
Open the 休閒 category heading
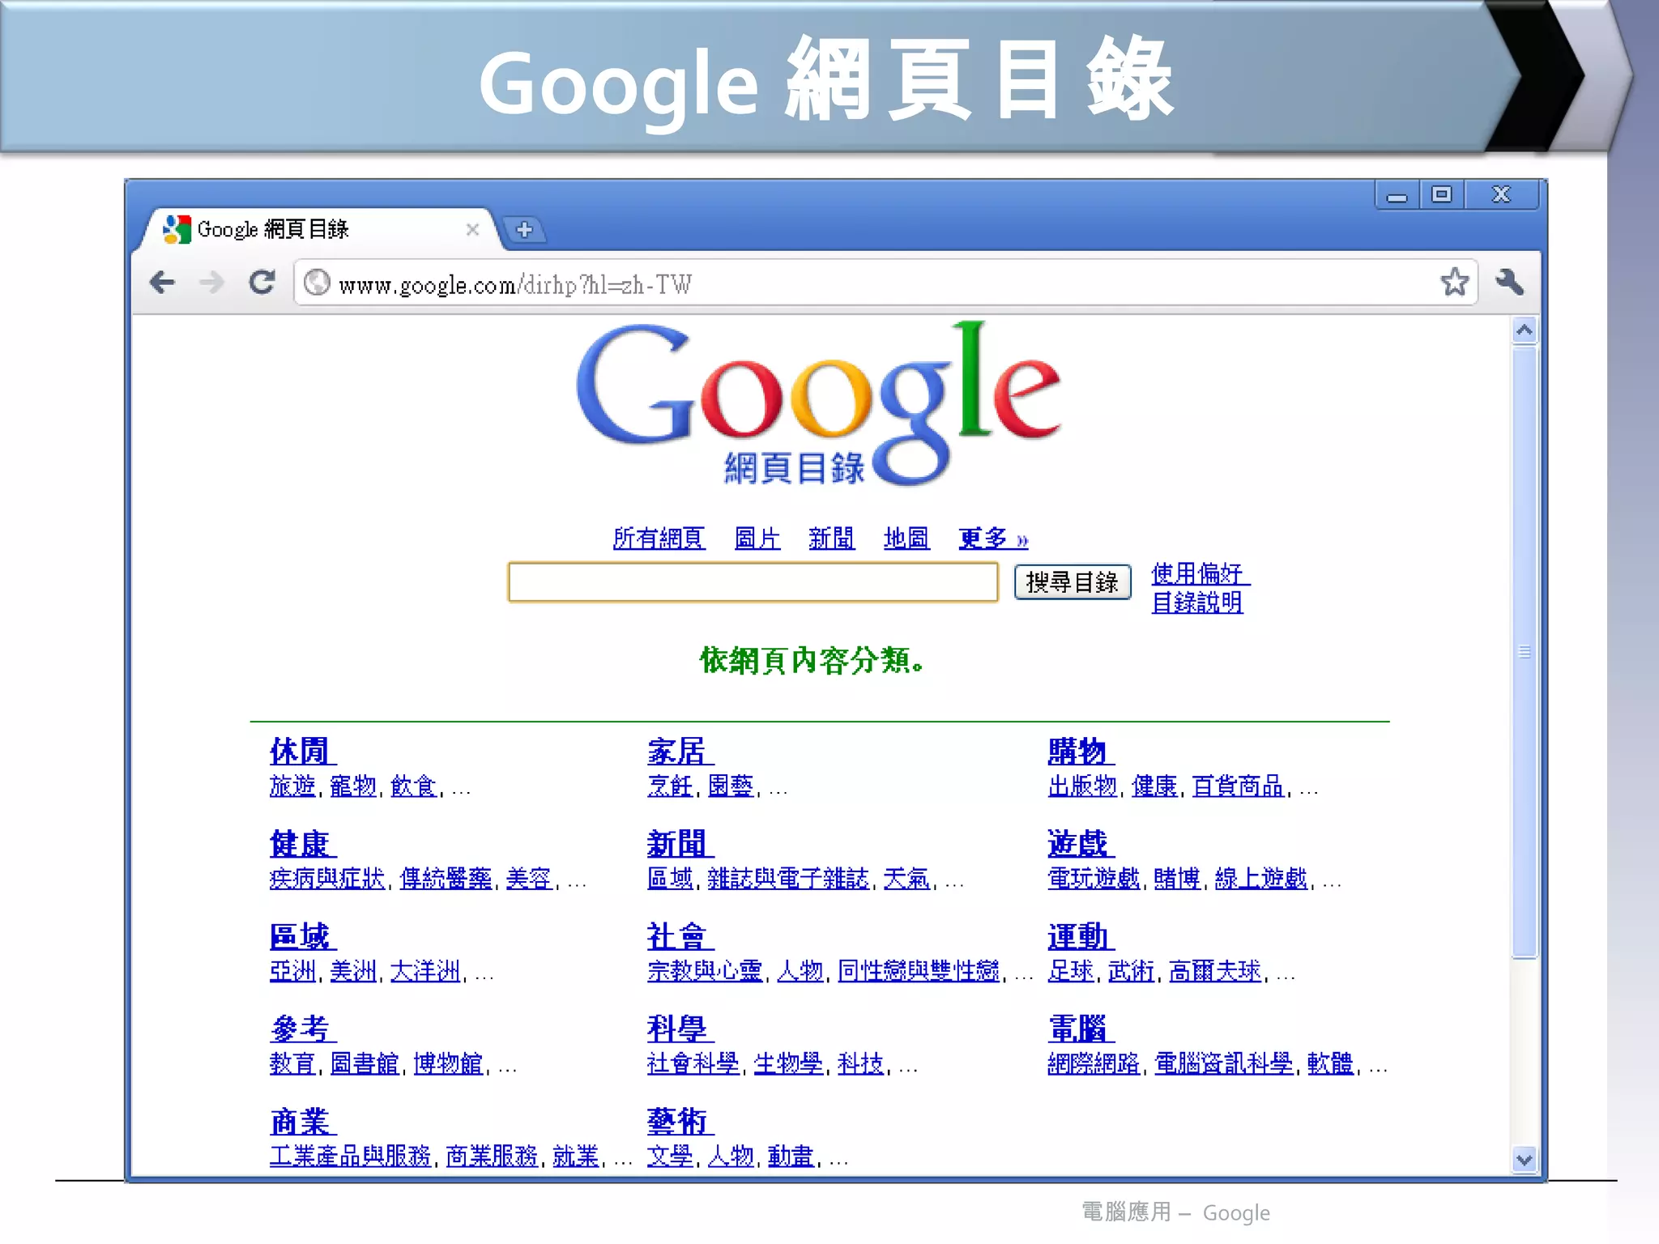302,752
